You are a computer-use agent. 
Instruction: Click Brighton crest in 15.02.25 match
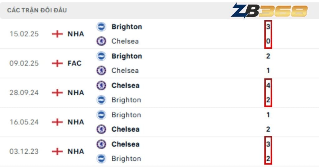(101, 27)
